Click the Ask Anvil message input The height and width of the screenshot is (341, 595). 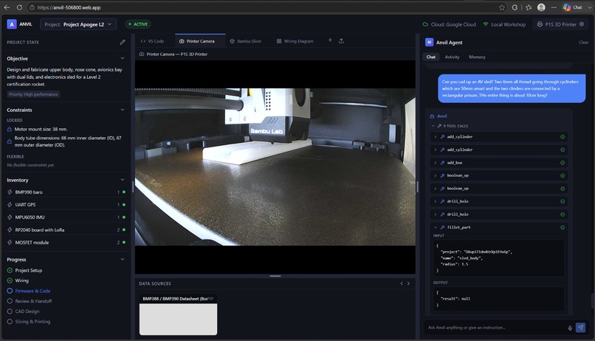pos(495,328)
